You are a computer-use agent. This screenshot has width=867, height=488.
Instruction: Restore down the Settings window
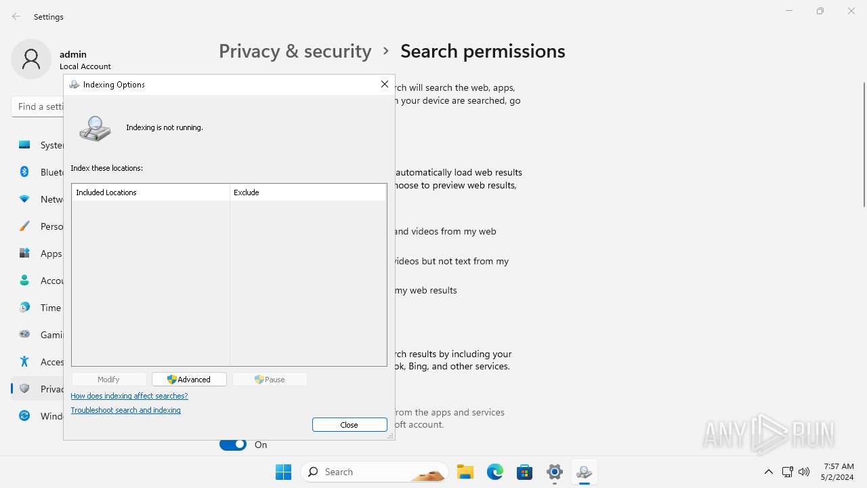click(x=820, y=11)
